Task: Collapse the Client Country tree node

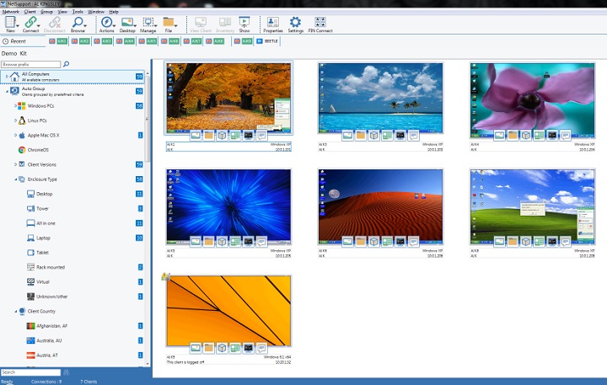Action: click(x=15, y=311)
